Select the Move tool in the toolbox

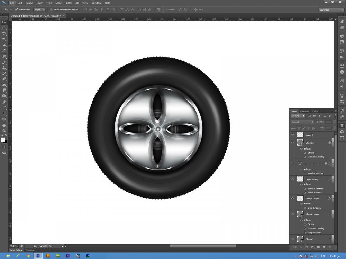coord(4,22)
